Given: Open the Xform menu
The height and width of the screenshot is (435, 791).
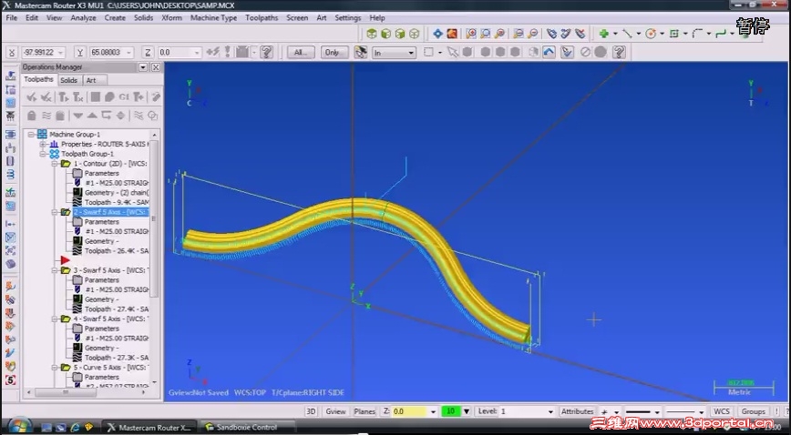Looking at the screenshot, I should [171, 17].
